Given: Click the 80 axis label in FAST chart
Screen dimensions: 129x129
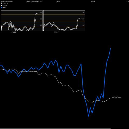Looking at the screenshot, I should pyautogui.click(x=41, y=13).
